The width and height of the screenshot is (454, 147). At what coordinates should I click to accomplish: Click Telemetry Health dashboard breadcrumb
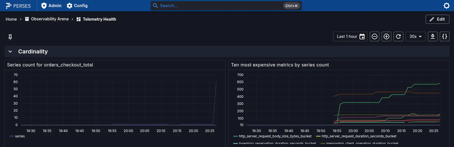(96, 19)
